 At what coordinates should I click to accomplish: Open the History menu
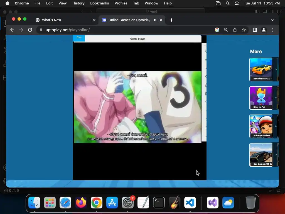pos(78,3)
